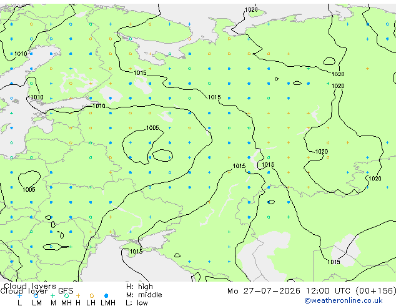Open the weatheronline.co.uk copyright link
This screenshot has width=396, height=306.
point(344,300)
